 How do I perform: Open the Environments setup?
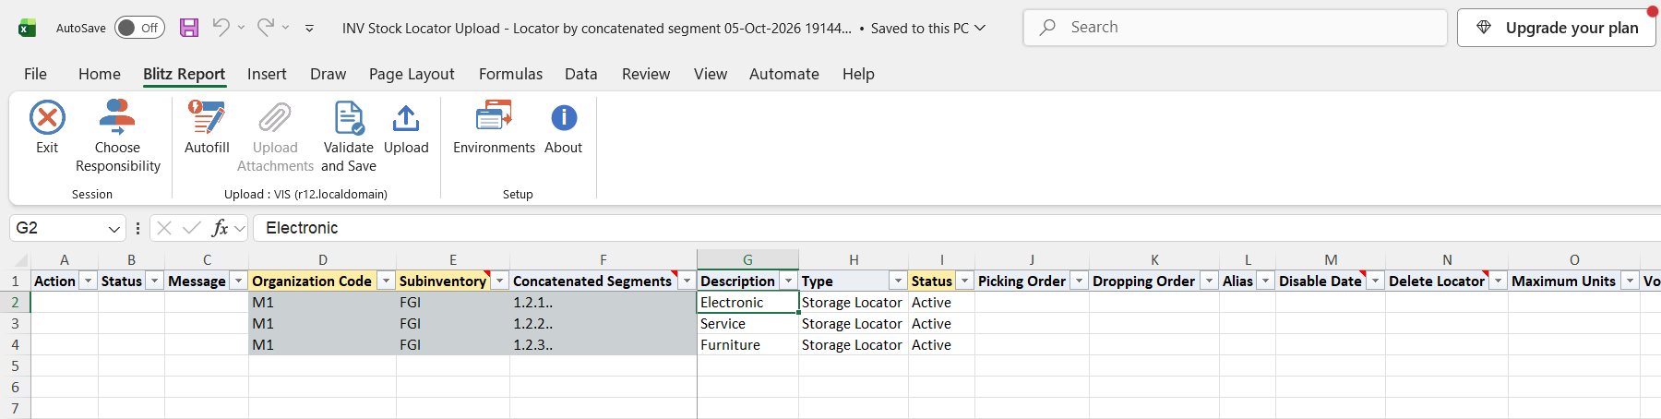(494, 127)
